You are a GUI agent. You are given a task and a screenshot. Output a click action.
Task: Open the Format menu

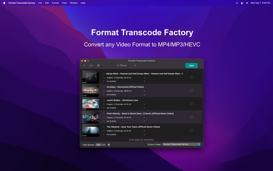[55, 3]
